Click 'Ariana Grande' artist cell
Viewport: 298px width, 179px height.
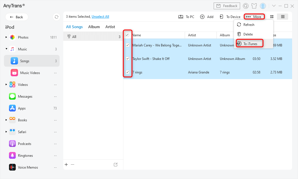click(x=198, y=72)
